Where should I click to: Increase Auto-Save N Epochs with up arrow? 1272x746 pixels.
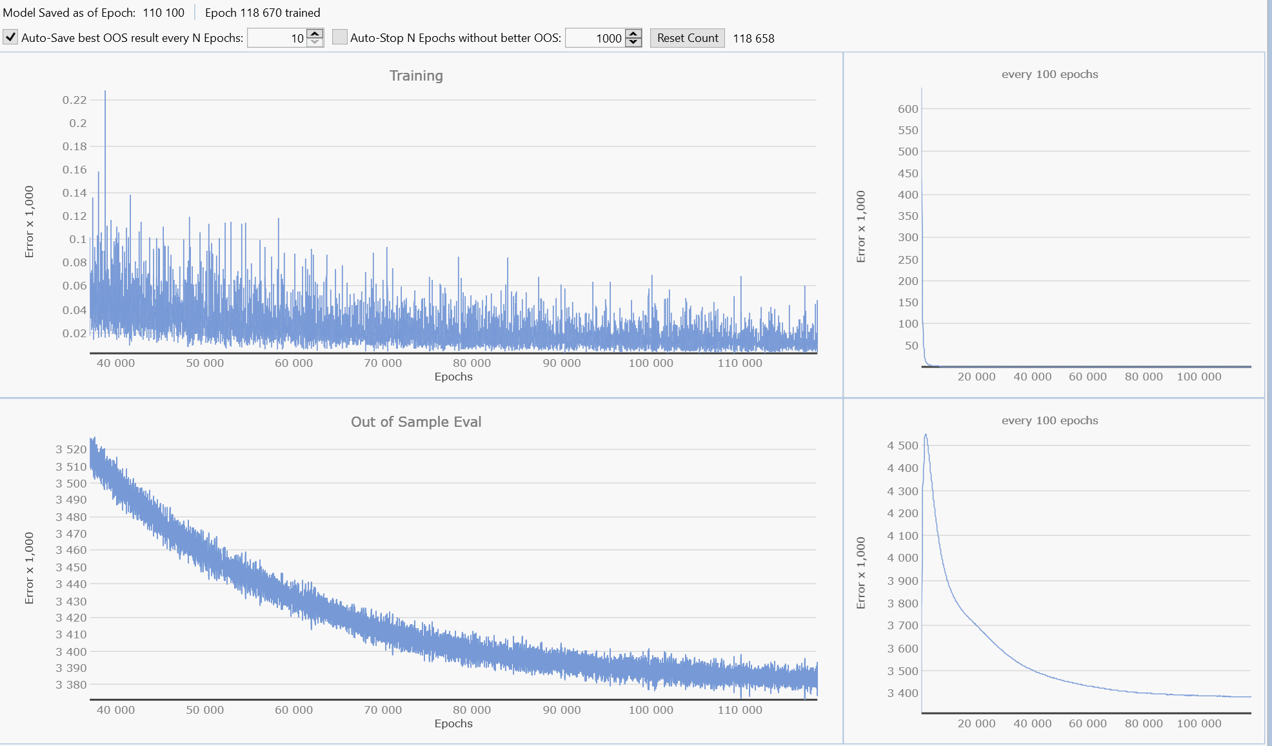tap(315, 34)
